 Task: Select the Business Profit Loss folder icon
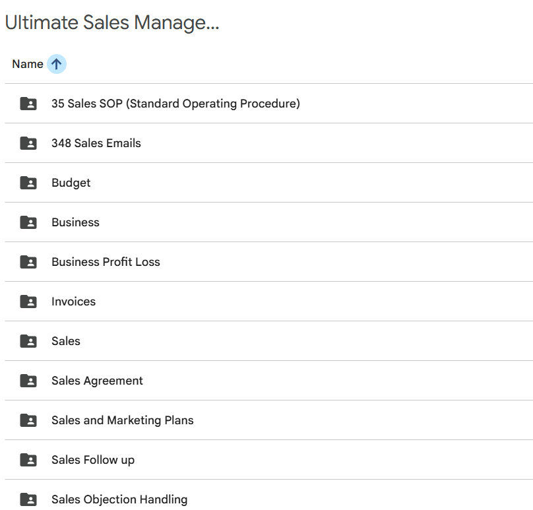click(28, 262)
